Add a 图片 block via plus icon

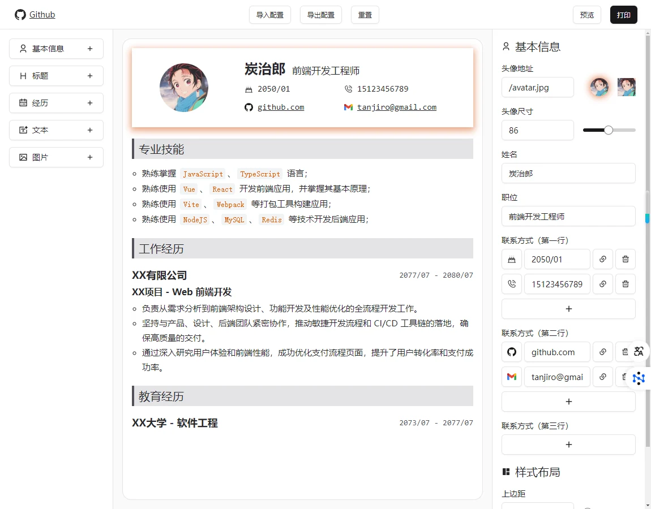tap(89, 157)
